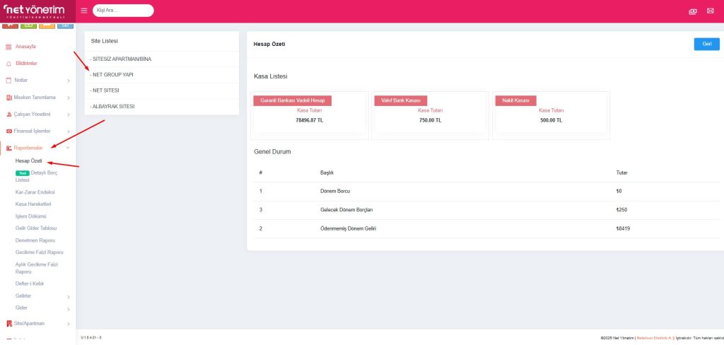The height and width of the screenshot is (345, 724).
Task: Select Kar-Zarar Endeksi menu item
Action: pos(35,192)
